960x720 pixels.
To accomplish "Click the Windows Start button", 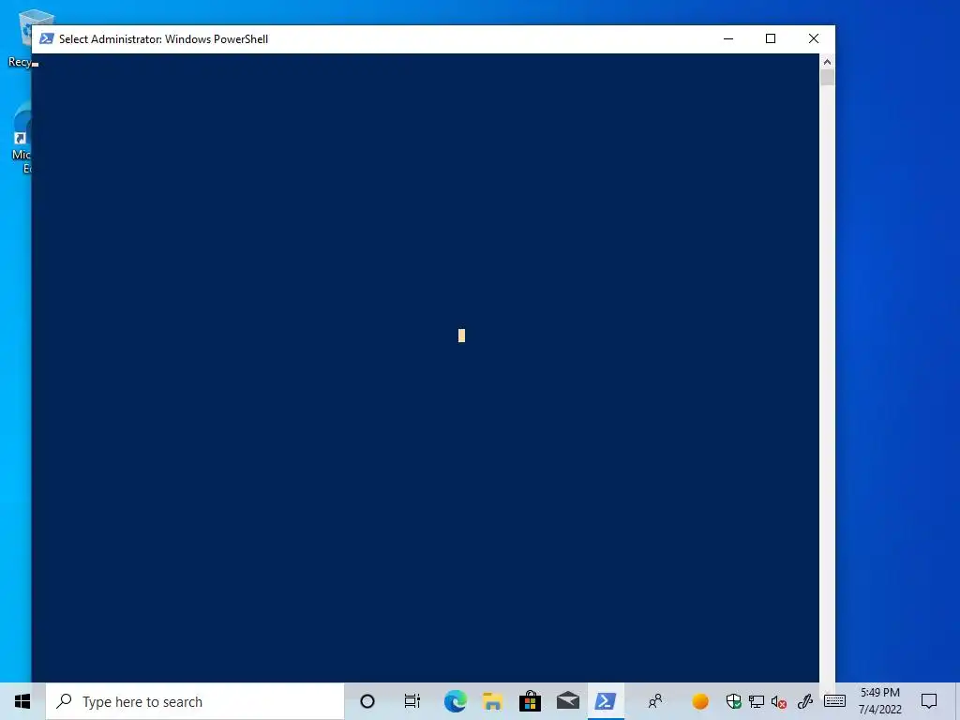I will coord(22,701).
